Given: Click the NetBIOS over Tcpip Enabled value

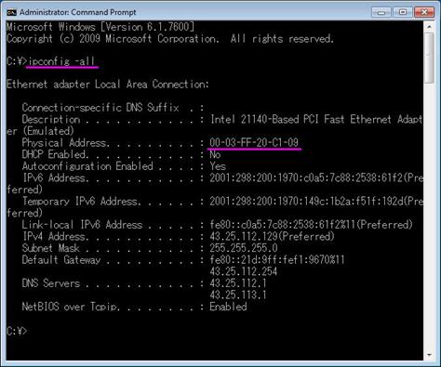Looking at the screenshot, I should (228, 307).
